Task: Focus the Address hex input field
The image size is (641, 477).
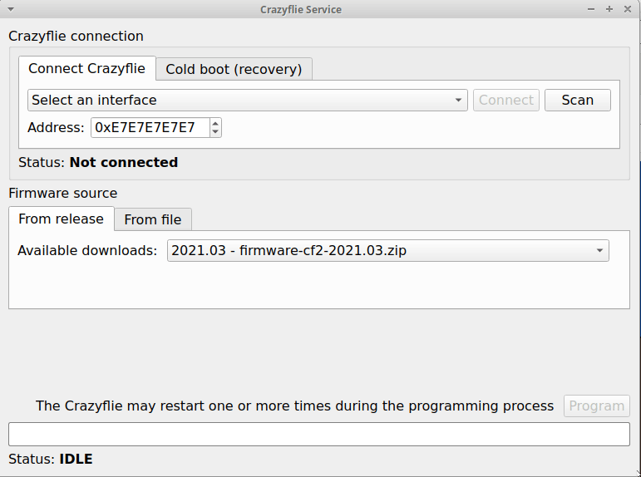Action: pyautogui.click(x=150, y=128)
